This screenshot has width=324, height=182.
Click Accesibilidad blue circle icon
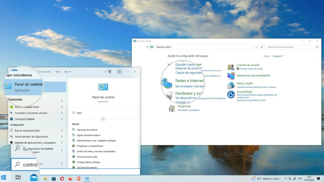pyautogui.click(x=231, y=95)
